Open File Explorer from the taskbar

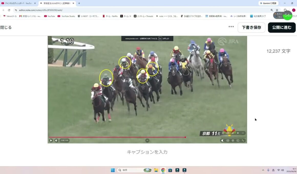[156, 170]
